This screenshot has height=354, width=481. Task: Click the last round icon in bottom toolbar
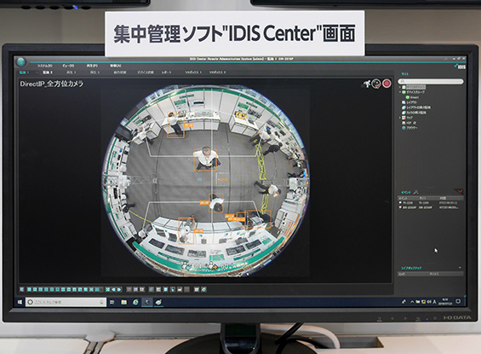click(x=204, y=289)
